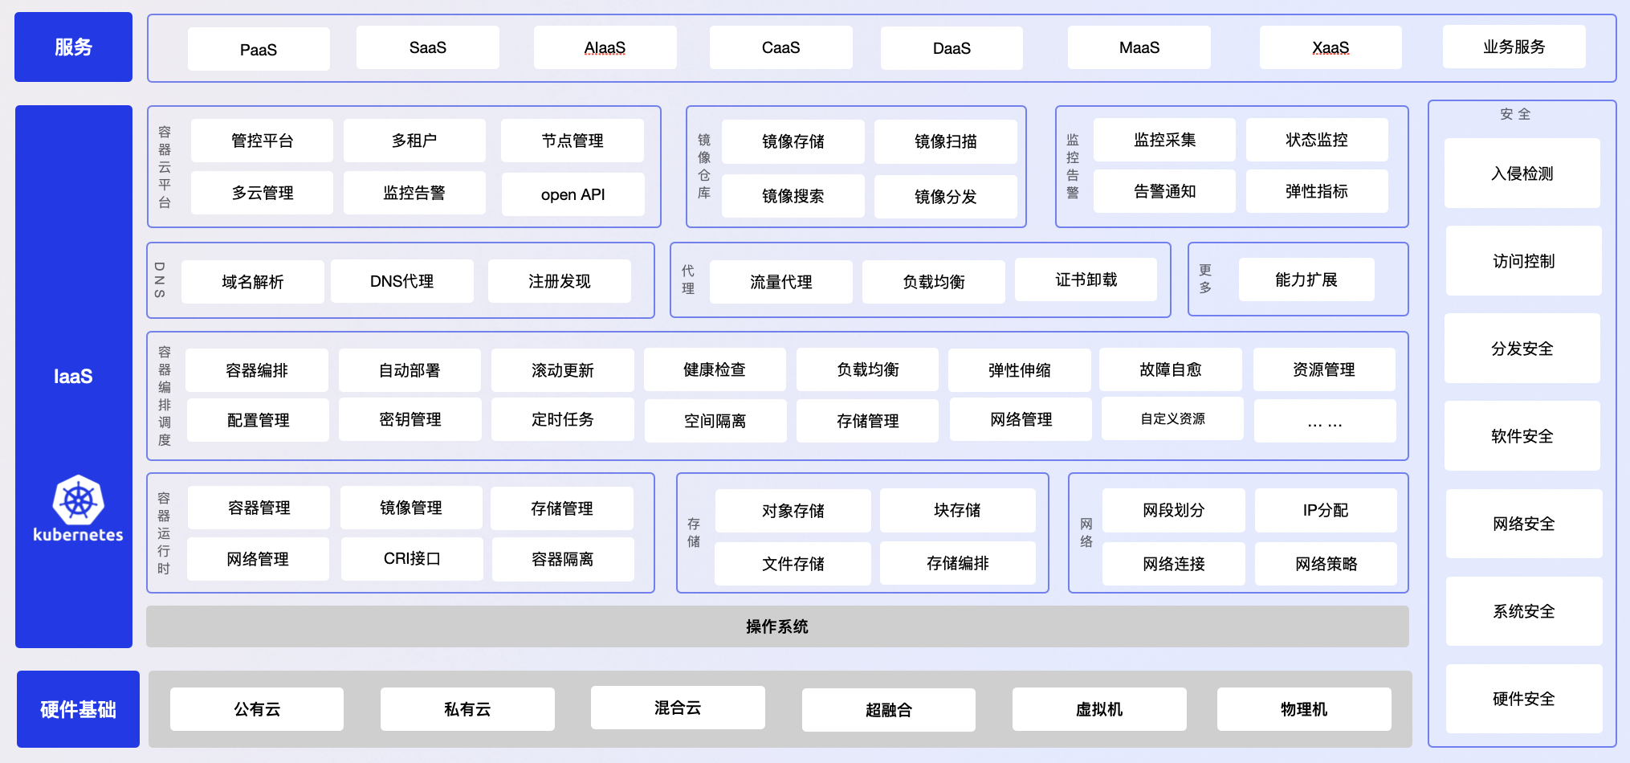Select the 镜像扫描 box

pyautogui.click(x=945, y=141)
